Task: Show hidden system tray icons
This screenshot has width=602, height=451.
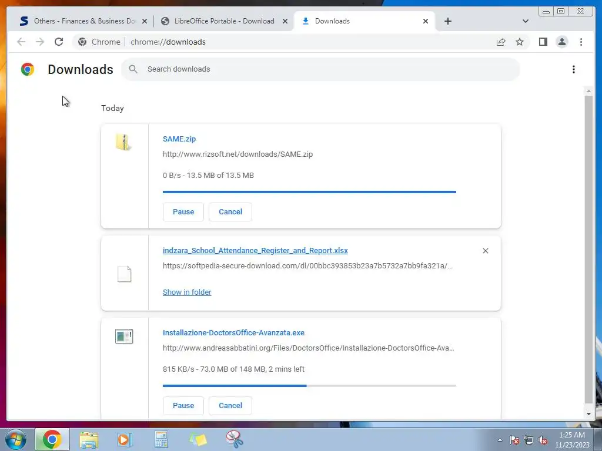Action: (x=500, y=440)
